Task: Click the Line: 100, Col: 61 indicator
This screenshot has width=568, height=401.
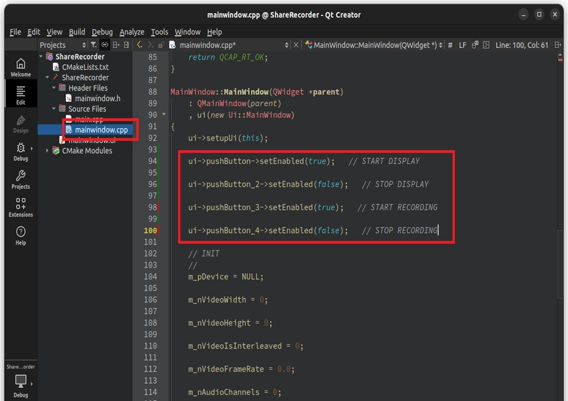Action: [x=522, y=45]
